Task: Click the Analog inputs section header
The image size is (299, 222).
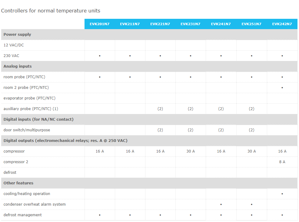Action: (x=149, y=66)
